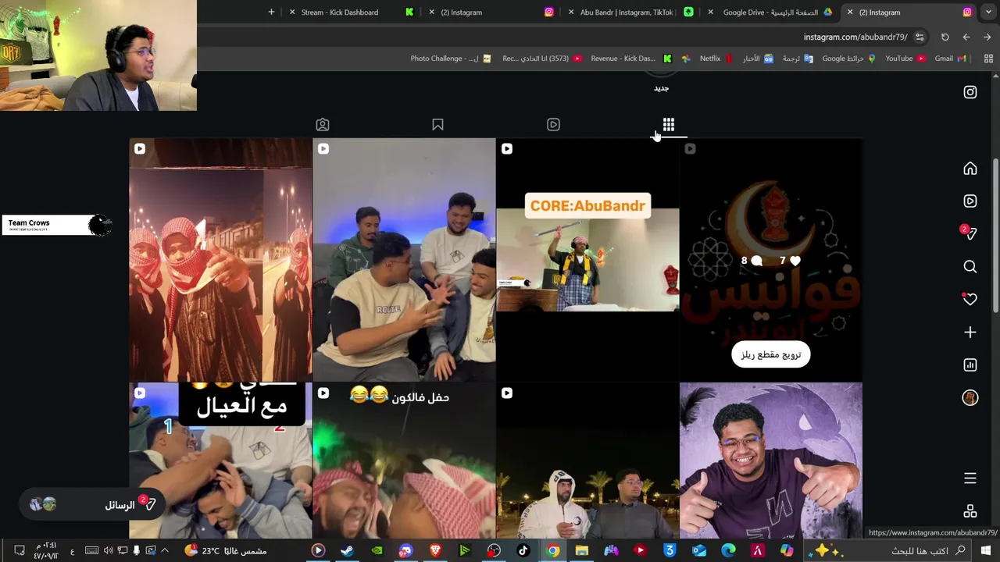The width and height of the screenshot is (1000, 562).
Task: Close the Stream - Kick Dashboard tab
Action: tap(292, 12)
